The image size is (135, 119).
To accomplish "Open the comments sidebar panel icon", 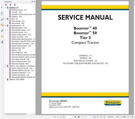I will 2,25.
